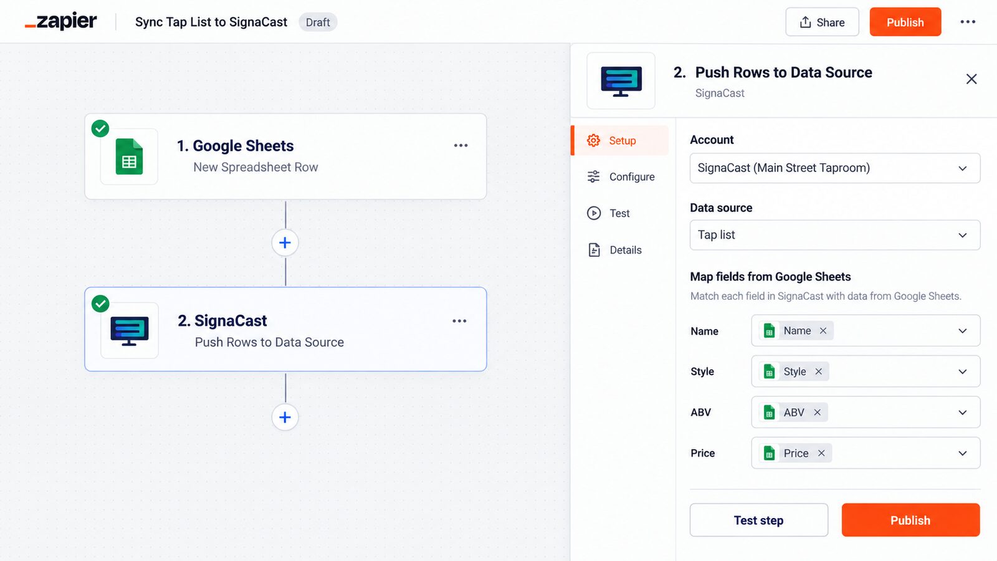This screenshot has height=561, width=997.
Task: Close the Push Rows to Data Source panel
Action: (x=971, y=79)
